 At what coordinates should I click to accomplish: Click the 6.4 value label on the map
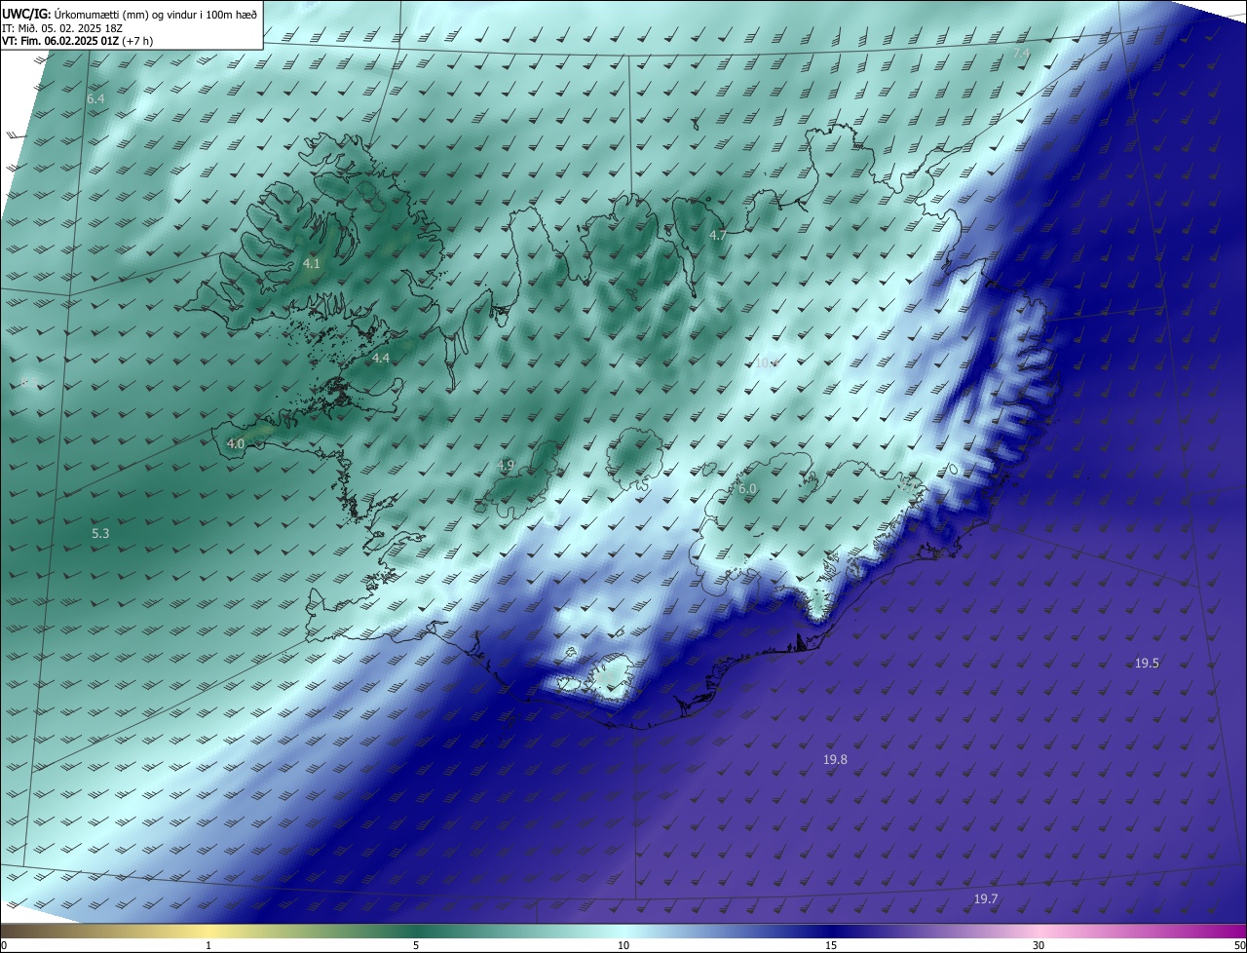[95, 99]
